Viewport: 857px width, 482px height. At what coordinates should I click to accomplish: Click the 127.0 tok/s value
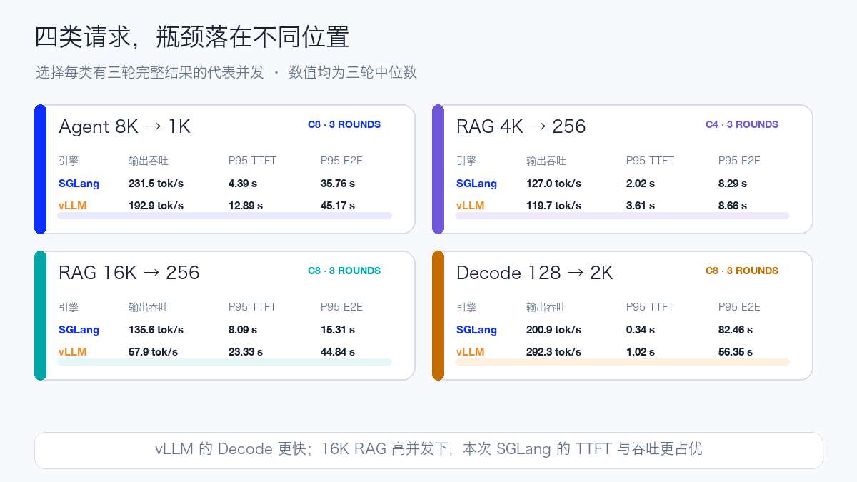tap(553, 184)
